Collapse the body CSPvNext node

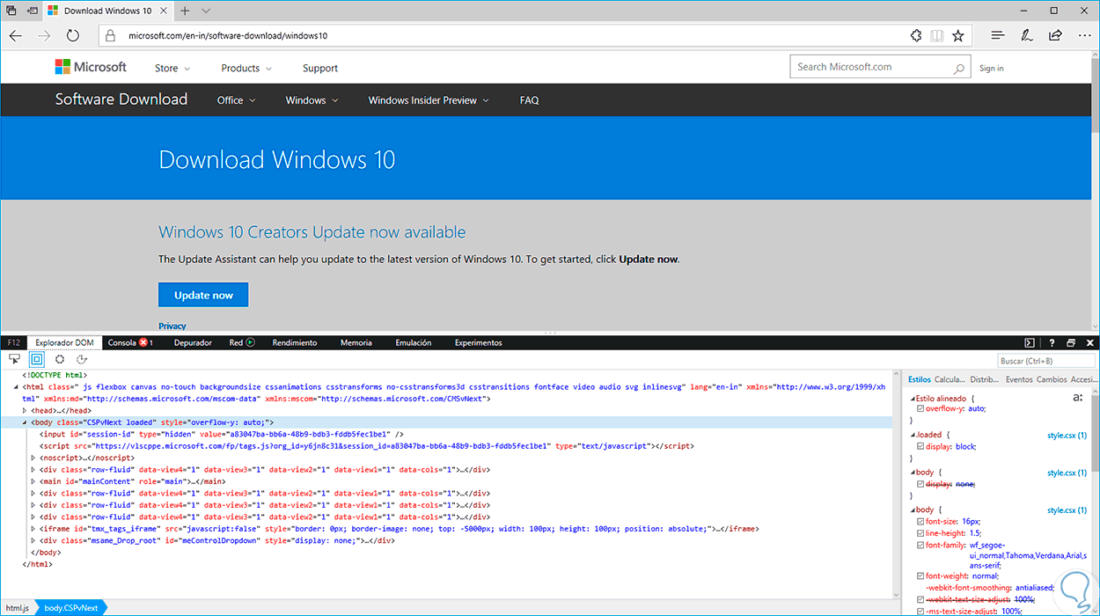point(25,422)
